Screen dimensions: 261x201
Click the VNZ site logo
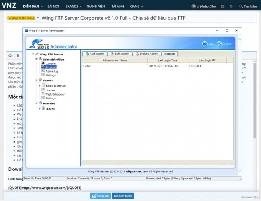coord(9,6)
